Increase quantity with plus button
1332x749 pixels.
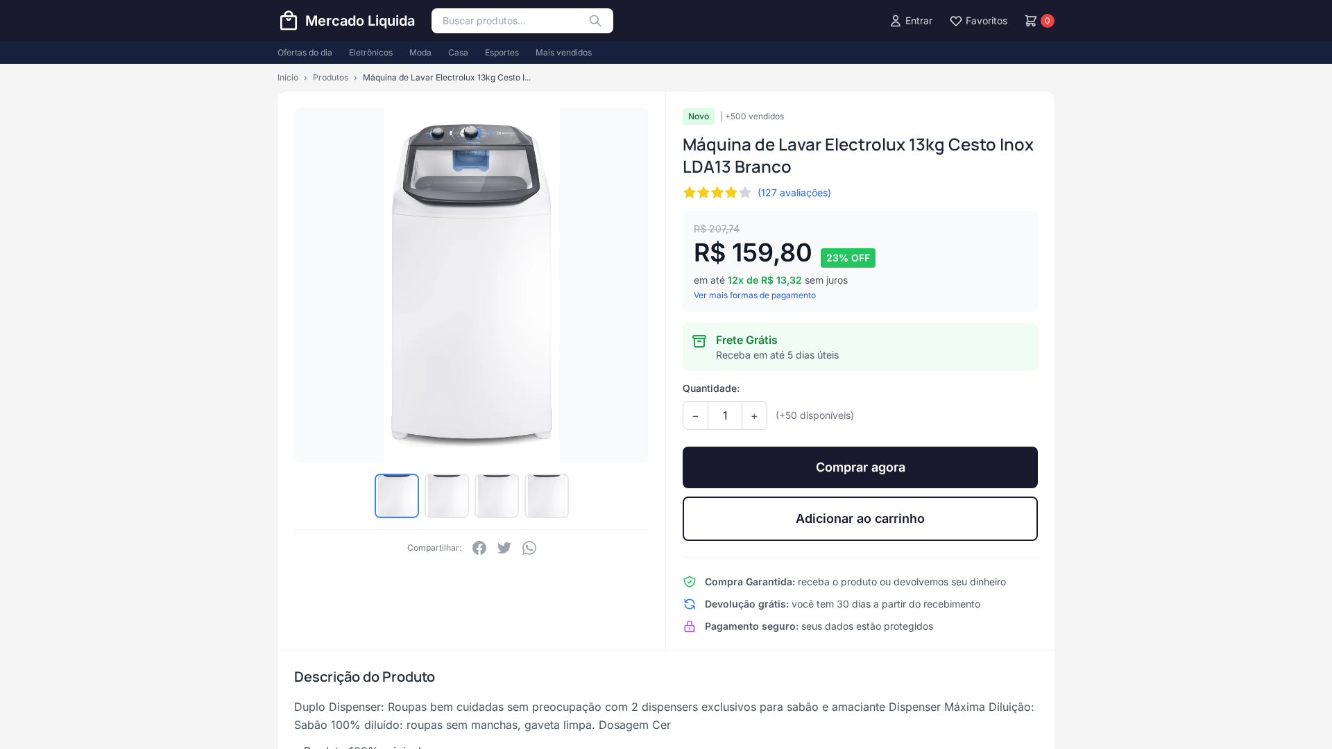tap(754, 415)
